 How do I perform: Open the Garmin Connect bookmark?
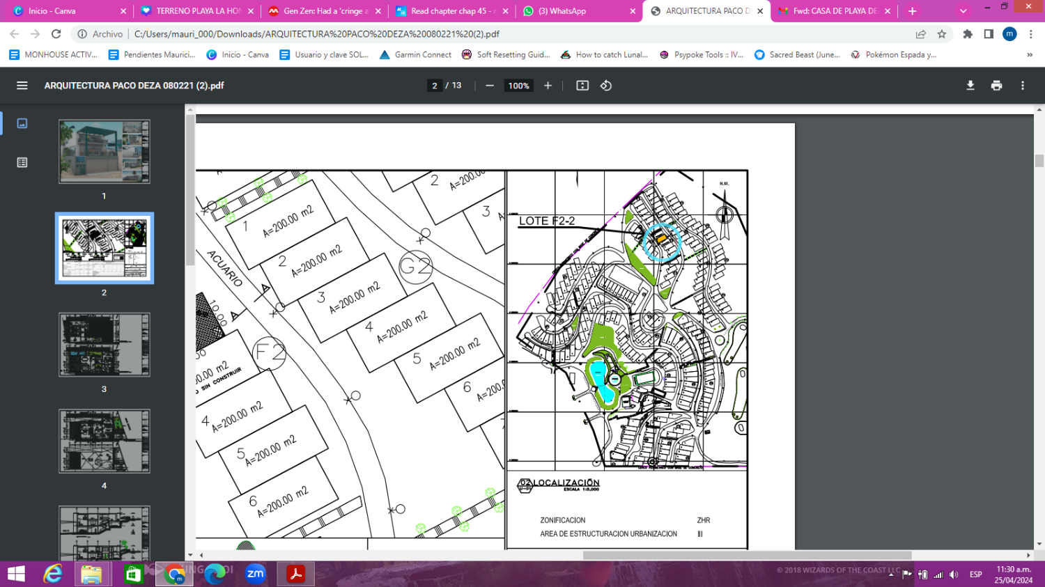pos(415,55)
